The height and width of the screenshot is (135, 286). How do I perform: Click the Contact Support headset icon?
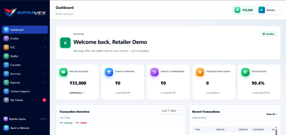[6, 91]
